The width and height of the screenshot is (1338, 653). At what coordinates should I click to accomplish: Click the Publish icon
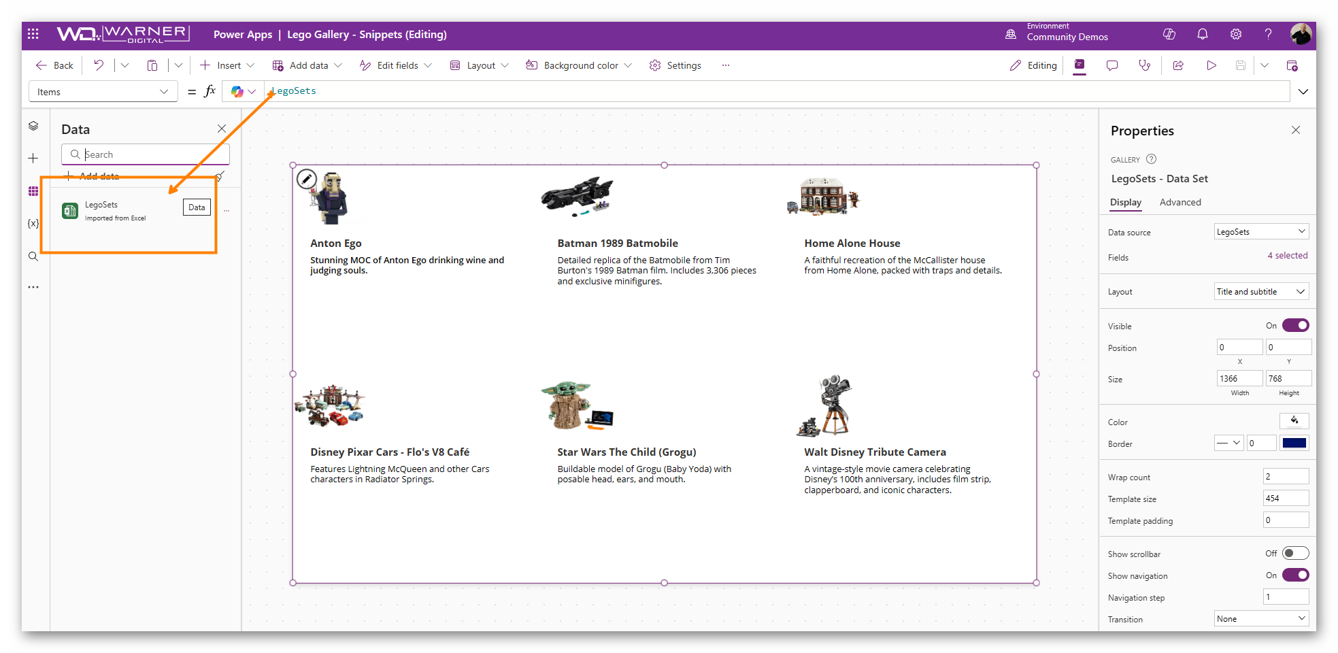pos(1292,65)
